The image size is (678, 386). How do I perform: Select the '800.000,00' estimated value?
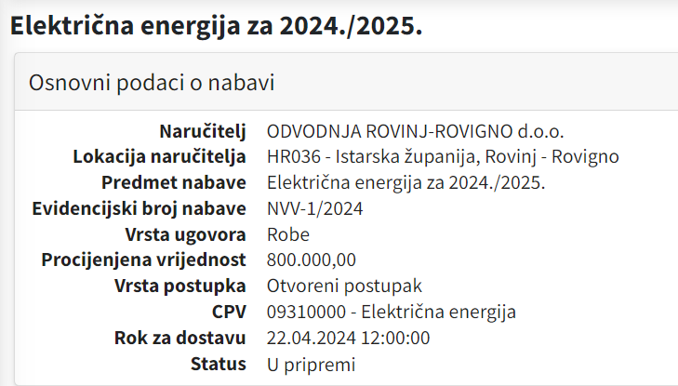coord(311,260)
